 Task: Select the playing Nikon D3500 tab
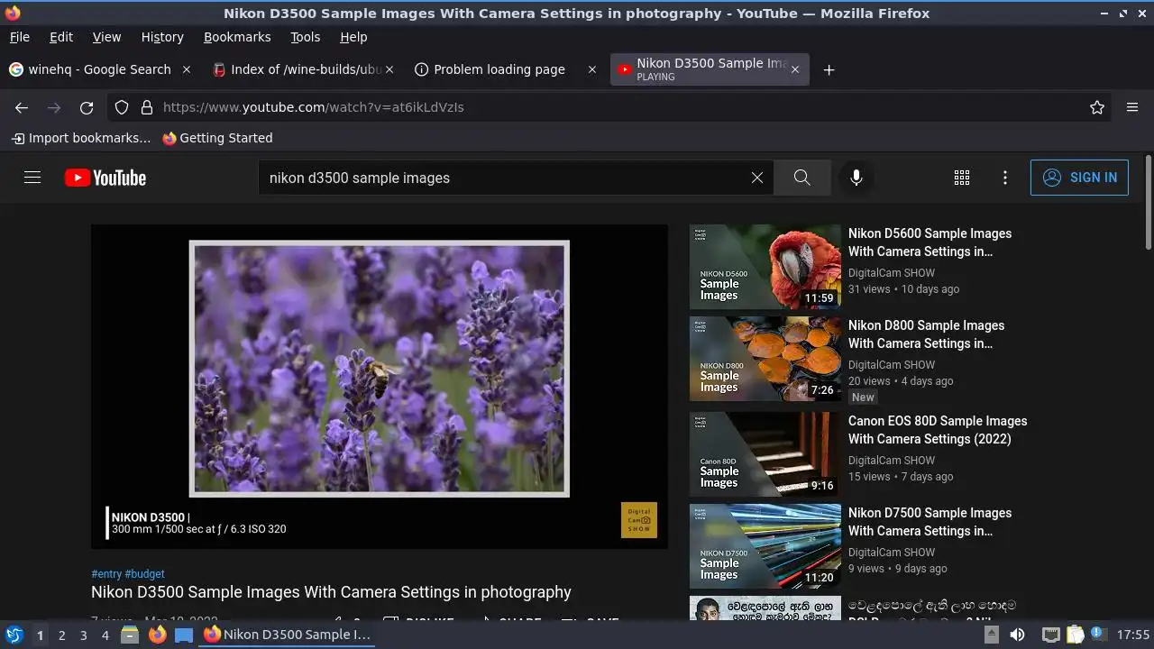click(x=710, y=69)
